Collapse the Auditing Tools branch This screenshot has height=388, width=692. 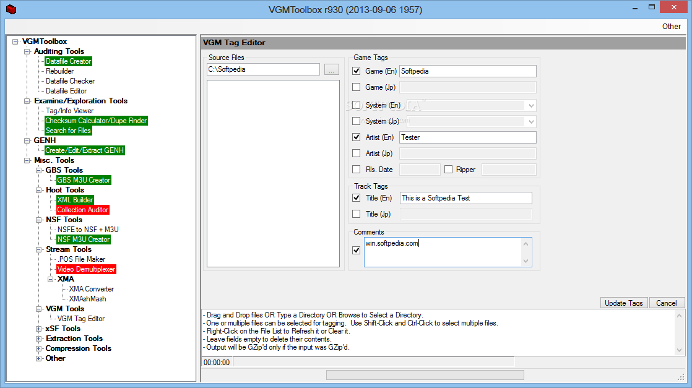pos(27,51)
